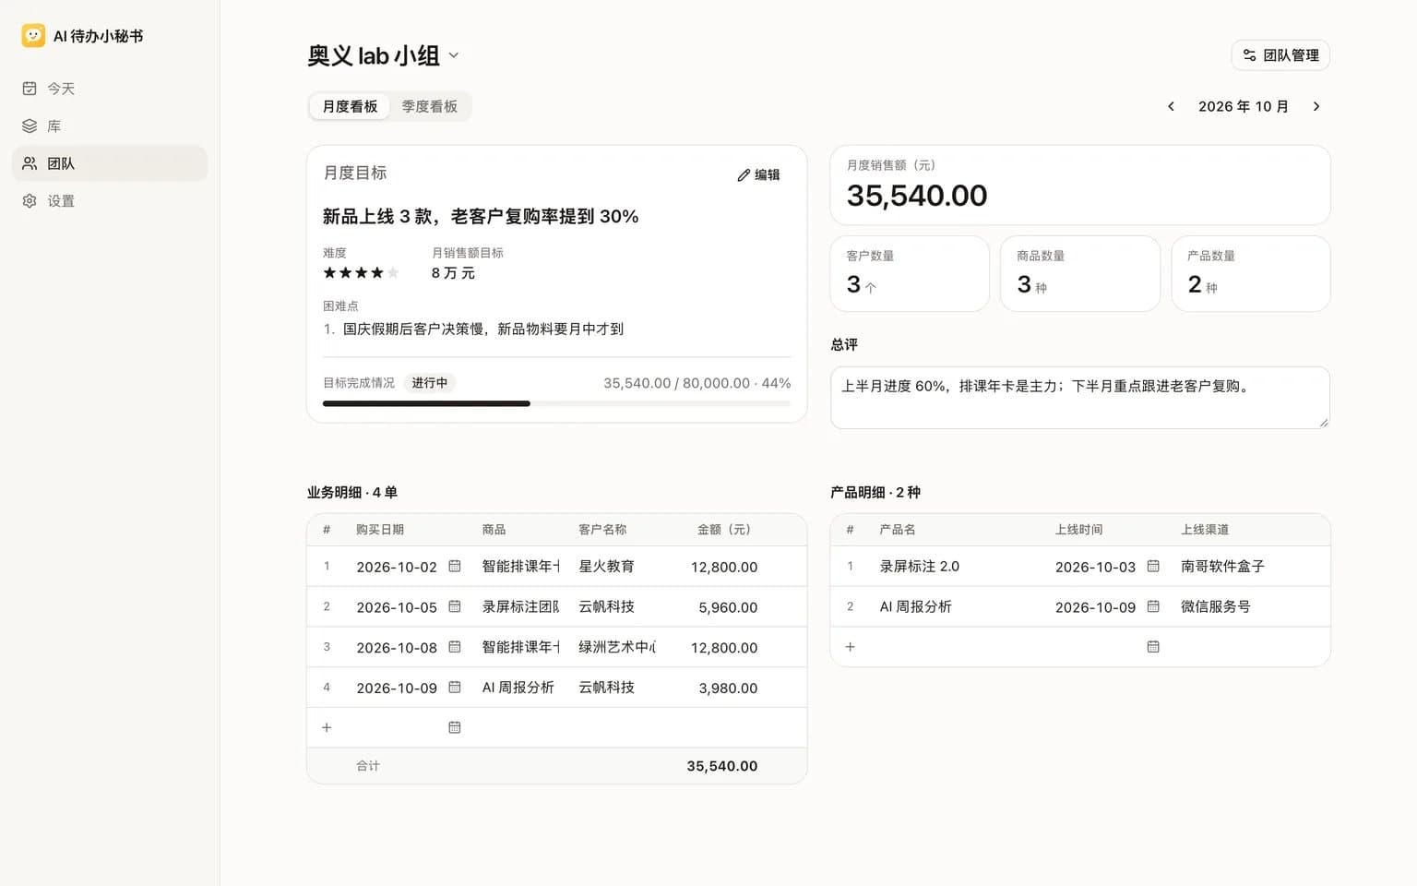Open date picker for 2026-10-05 order
1417x886 pixels.
click(455, 606)
